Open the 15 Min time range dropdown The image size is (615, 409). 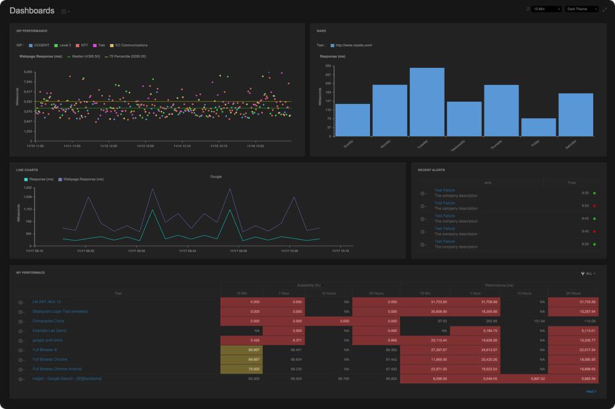tap(547, 9)
